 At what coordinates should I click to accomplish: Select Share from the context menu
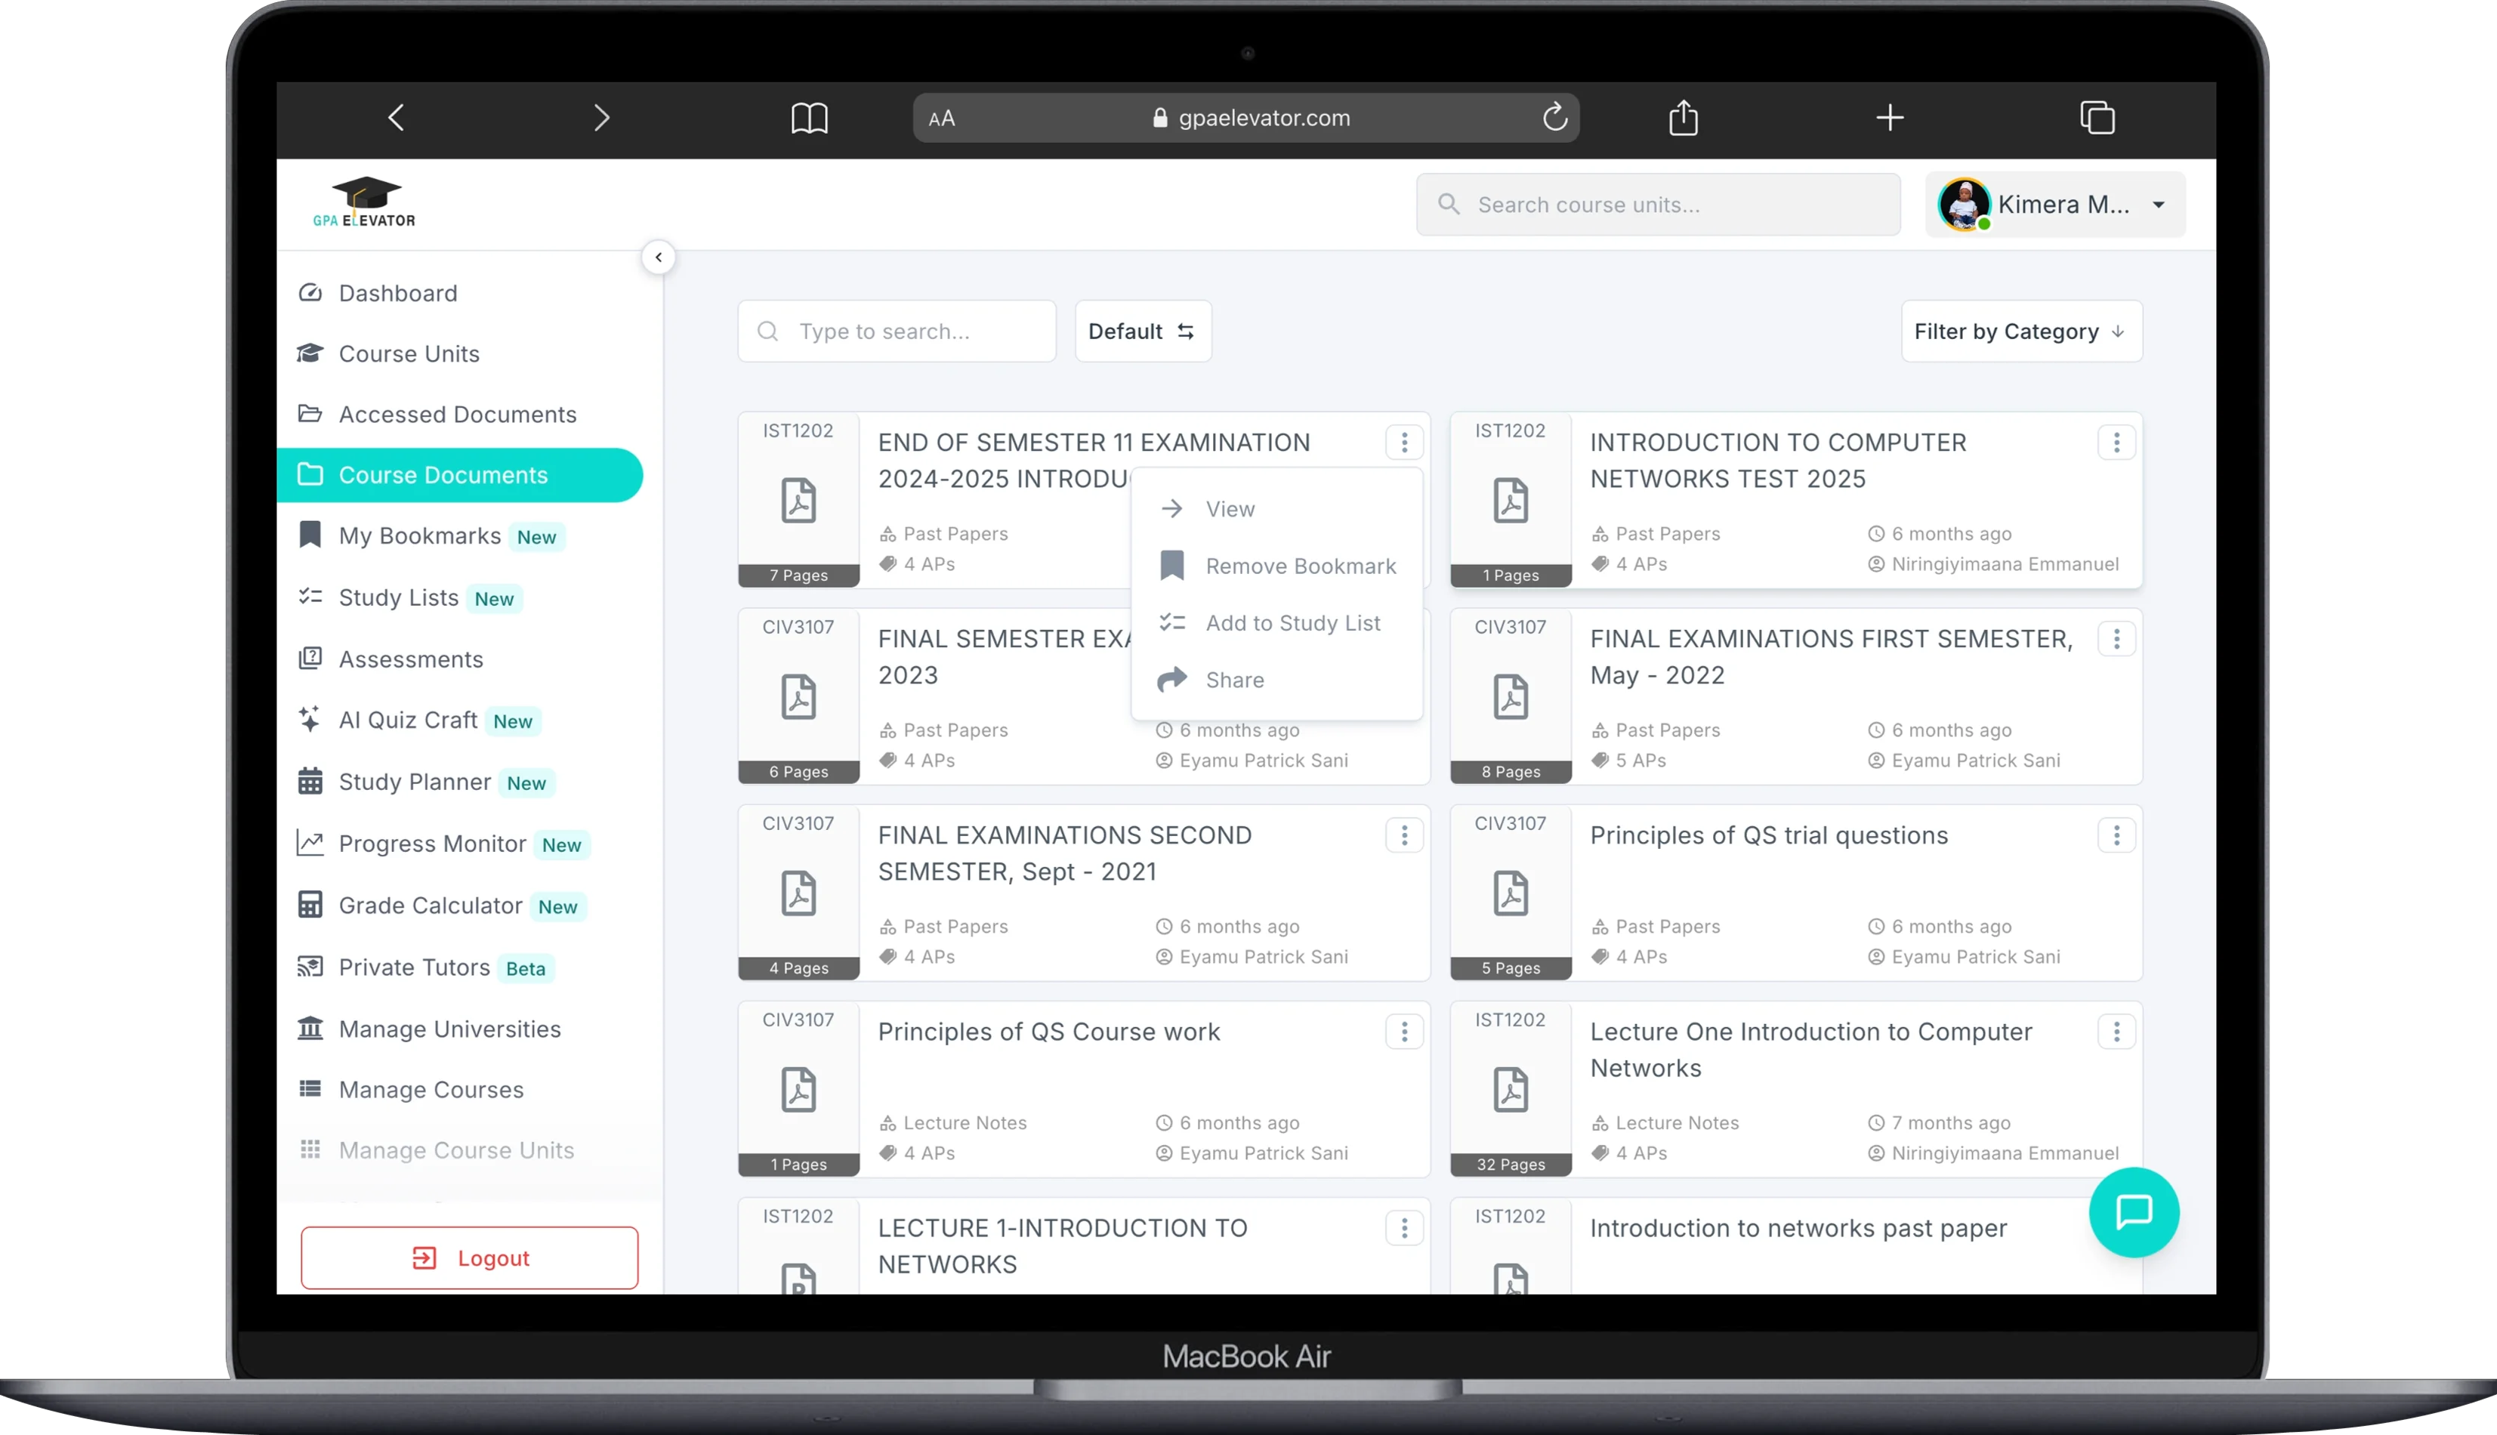pos(1277,680)
